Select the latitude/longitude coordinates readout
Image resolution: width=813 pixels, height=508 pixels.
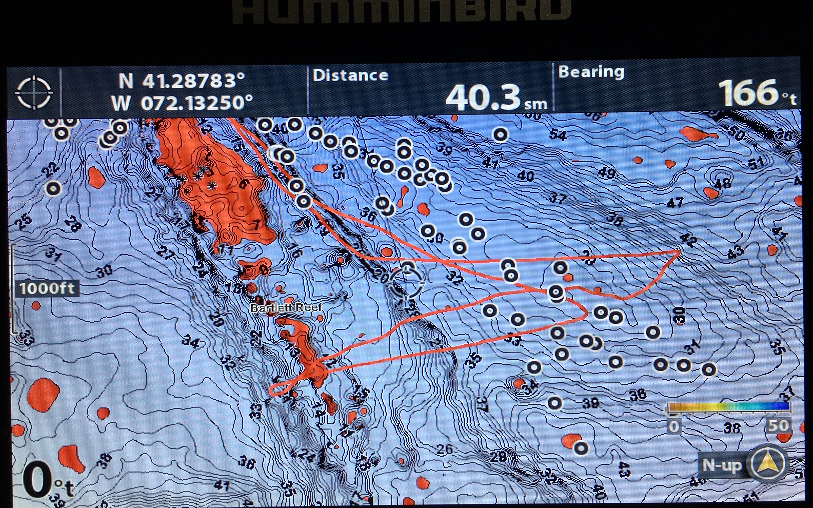[182, 91]
